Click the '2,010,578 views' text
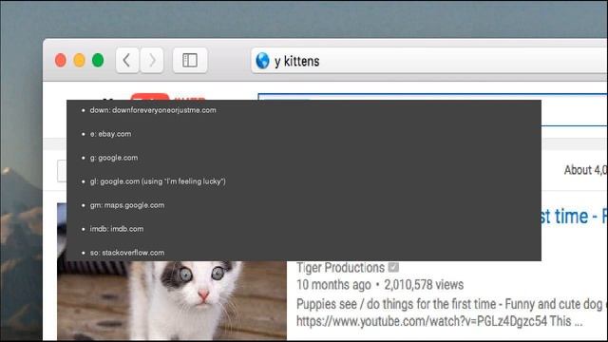This screenshot has width=608, height=342. click(424, 285)
